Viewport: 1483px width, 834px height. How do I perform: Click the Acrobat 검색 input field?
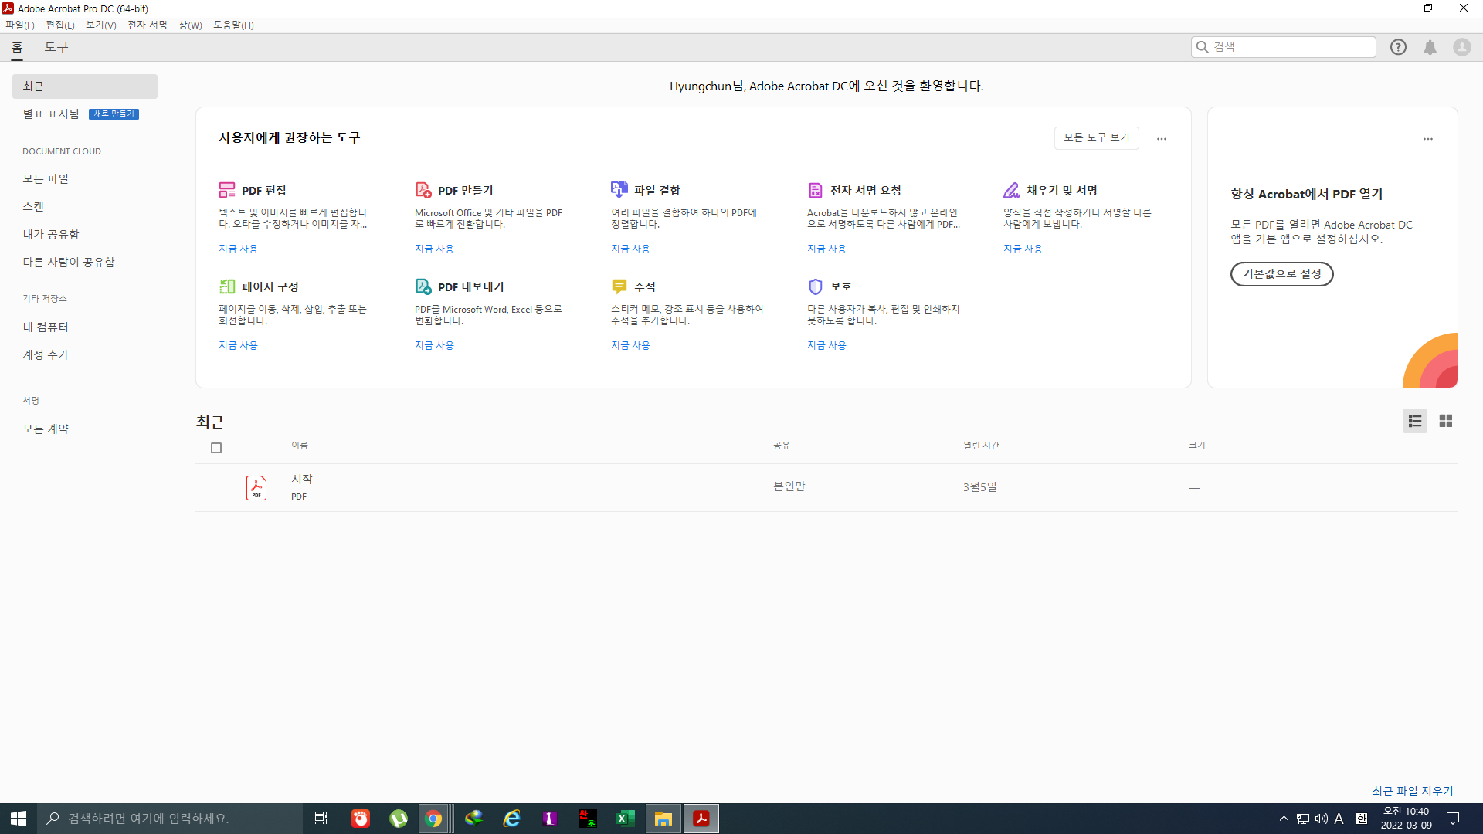tap(1284, 47)
